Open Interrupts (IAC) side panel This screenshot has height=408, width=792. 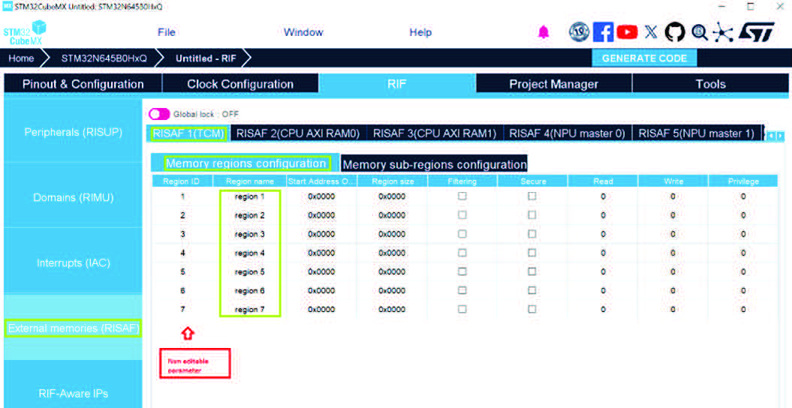tap(74, 262)
